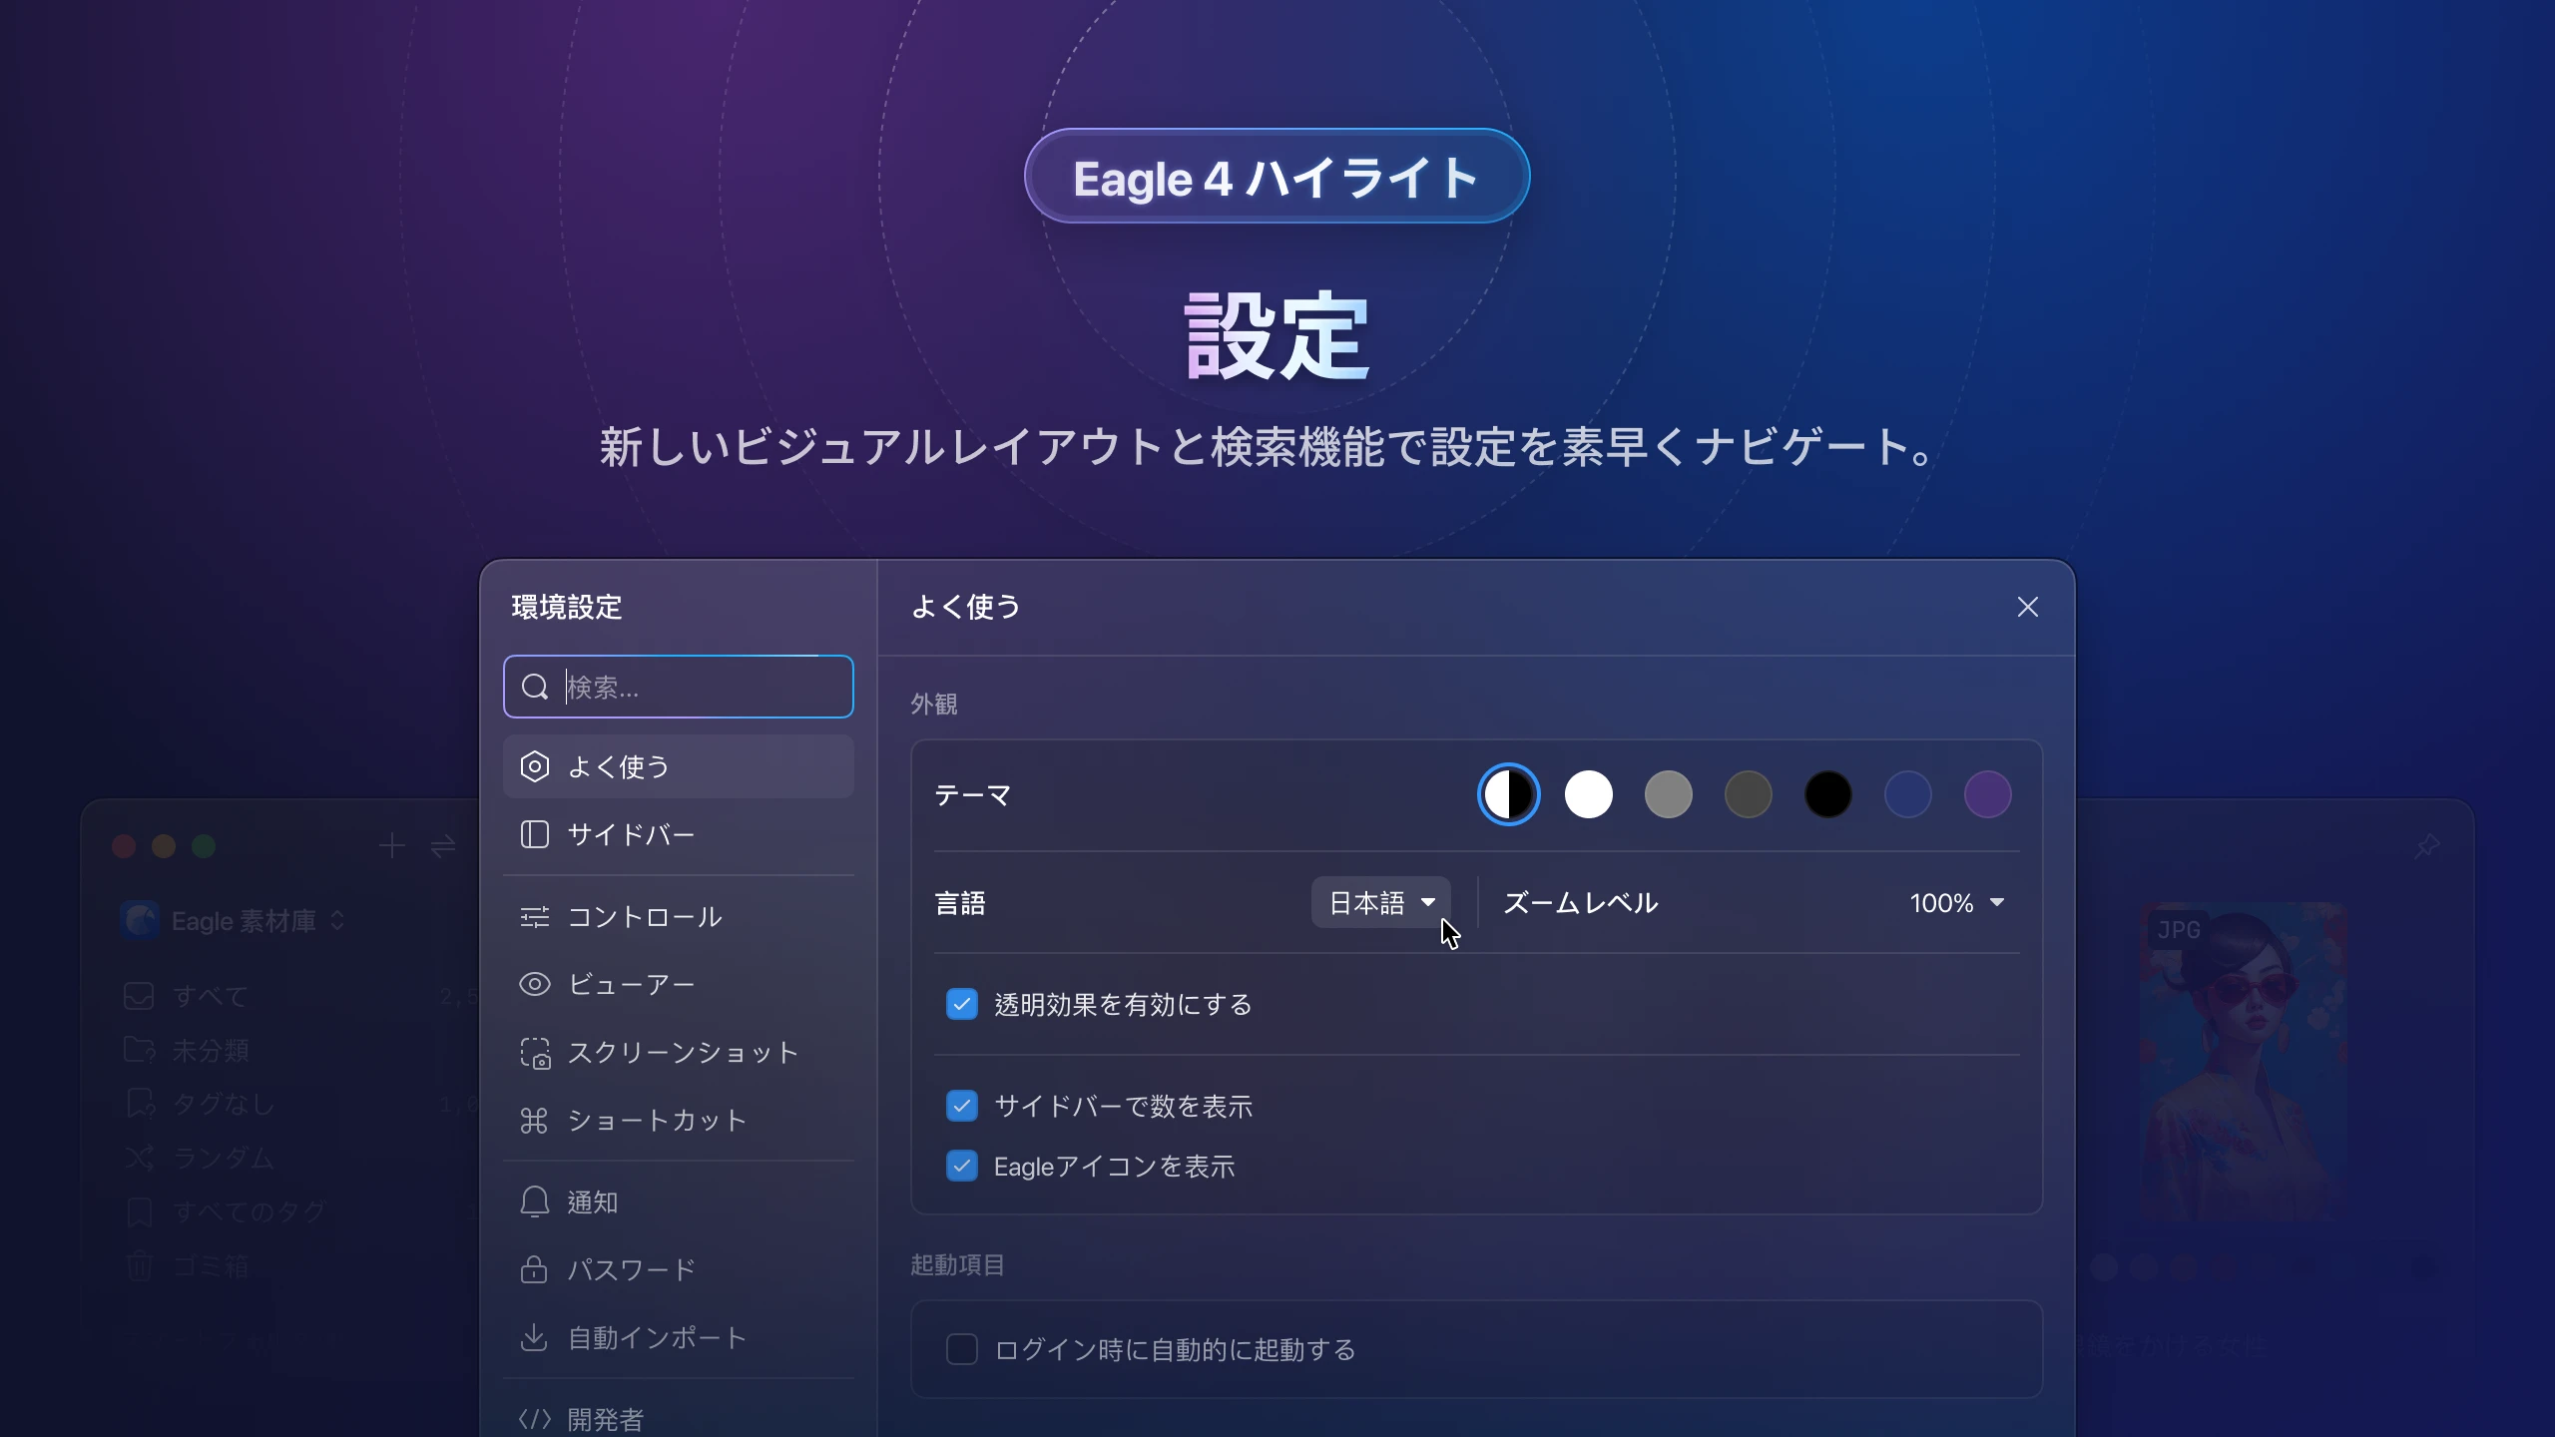This screenshot has width=2555, height=1437.
Task: Click the パスワード lock icon
Action: 535,1269
